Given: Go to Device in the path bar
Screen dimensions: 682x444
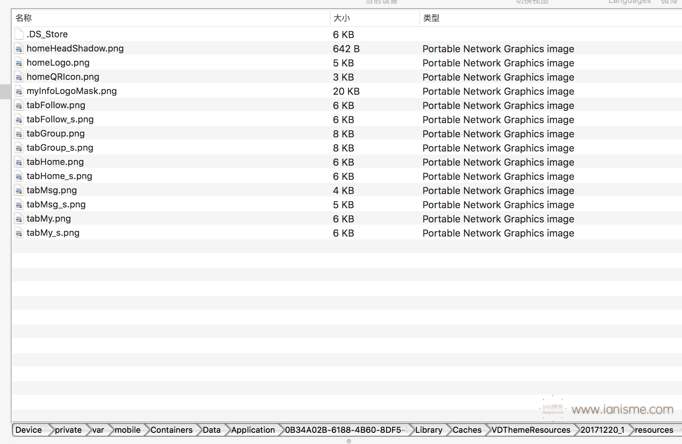Looking at the screenshot, I should point(29,430).
